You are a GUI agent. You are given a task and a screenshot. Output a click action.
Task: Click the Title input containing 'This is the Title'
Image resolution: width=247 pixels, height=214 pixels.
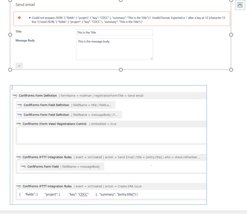pyautogui.click(x=114, y=32)
